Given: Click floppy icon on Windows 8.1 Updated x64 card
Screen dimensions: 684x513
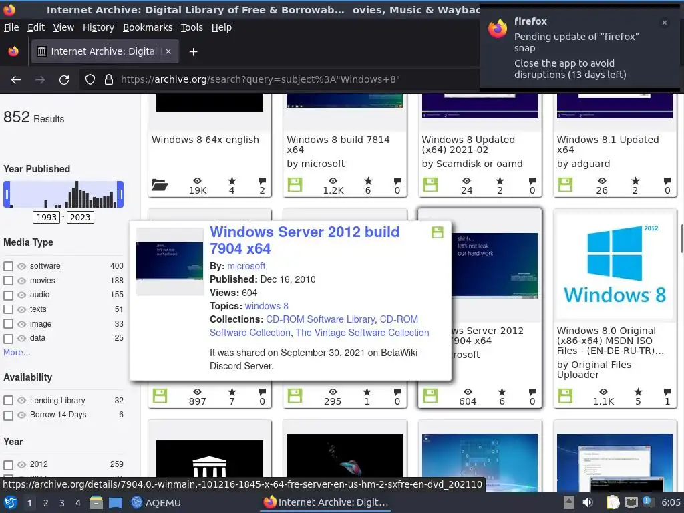Looking at the screenshot, I should click(565, 184).
